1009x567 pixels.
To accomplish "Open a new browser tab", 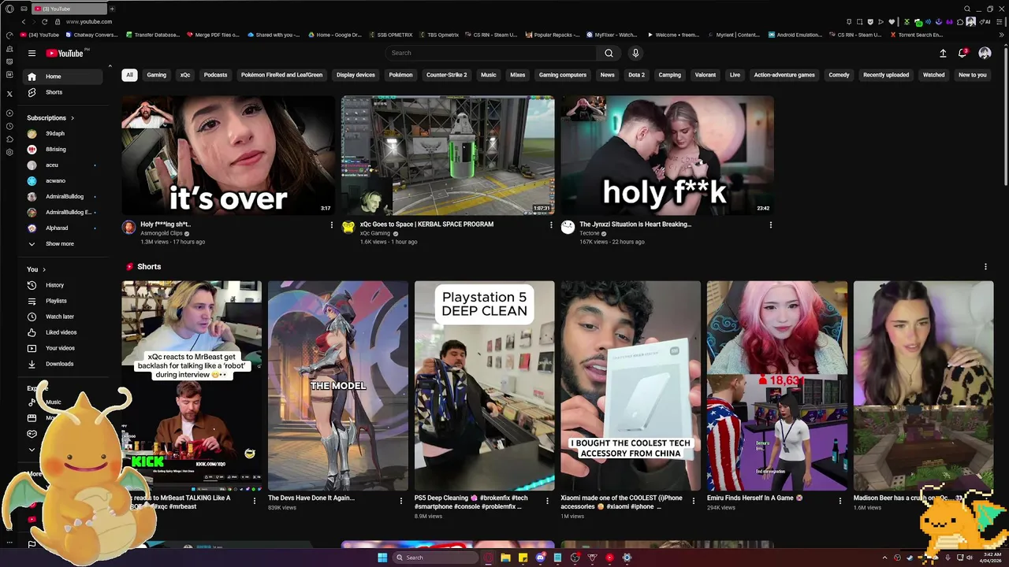I will [x=112, y=9].
